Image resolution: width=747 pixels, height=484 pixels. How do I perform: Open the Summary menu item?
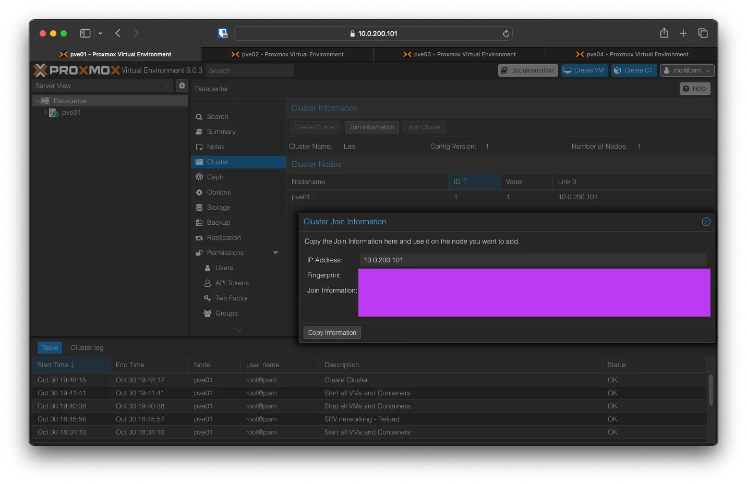238,132
